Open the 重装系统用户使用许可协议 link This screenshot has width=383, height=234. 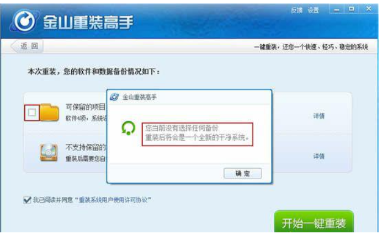113,200
